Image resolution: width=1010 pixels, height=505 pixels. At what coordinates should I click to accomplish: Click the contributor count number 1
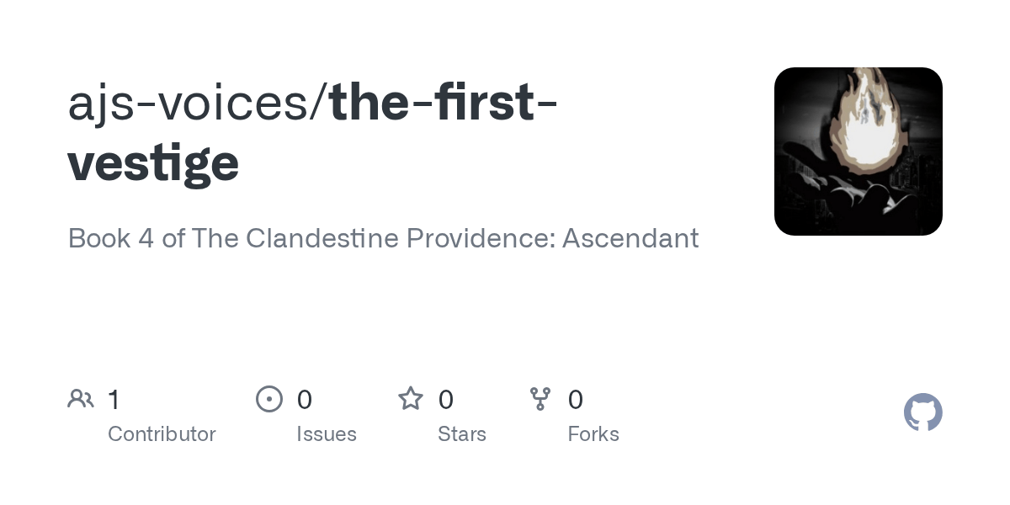(x=114, y=400)
